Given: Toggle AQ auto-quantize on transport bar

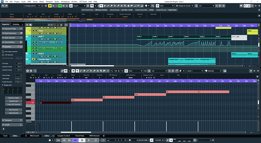Looking at the screenshot, I should (x=58, y=140).
